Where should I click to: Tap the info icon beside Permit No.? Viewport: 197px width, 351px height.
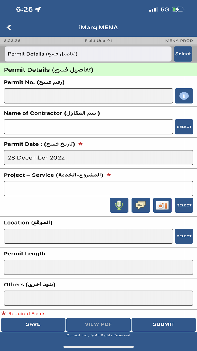pos(184,96)
